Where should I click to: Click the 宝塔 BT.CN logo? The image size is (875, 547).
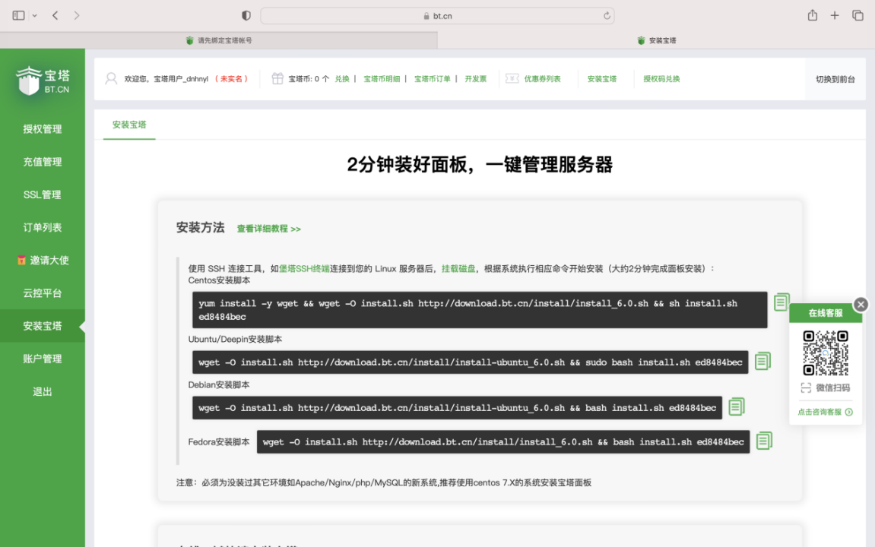point(43,81)
